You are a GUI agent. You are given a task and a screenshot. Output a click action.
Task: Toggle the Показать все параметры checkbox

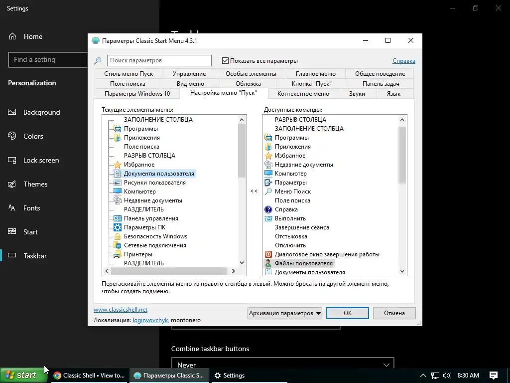click(x=225, y=60)
